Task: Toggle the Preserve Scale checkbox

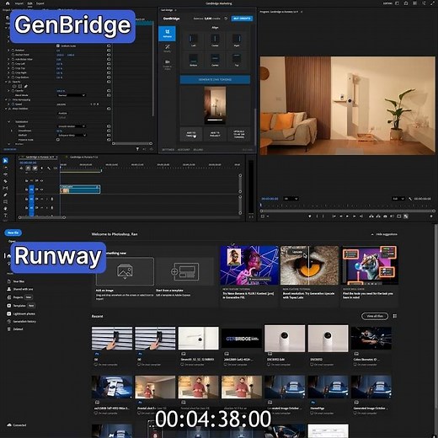Action: point(58,140)
